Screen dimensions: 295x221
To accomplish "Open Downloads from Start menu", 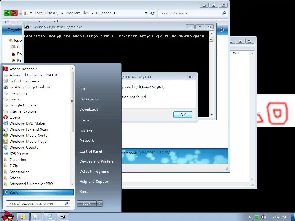I will point(89,109).
